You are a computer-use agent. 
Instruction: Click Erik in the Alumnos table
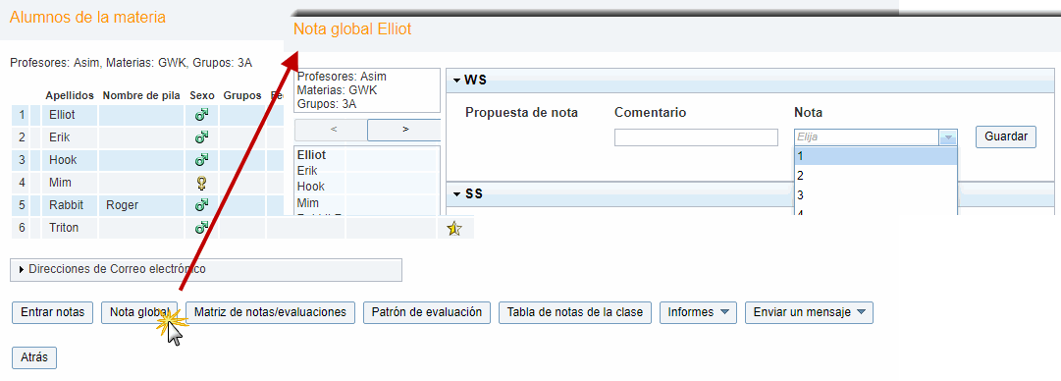(60, 137)
